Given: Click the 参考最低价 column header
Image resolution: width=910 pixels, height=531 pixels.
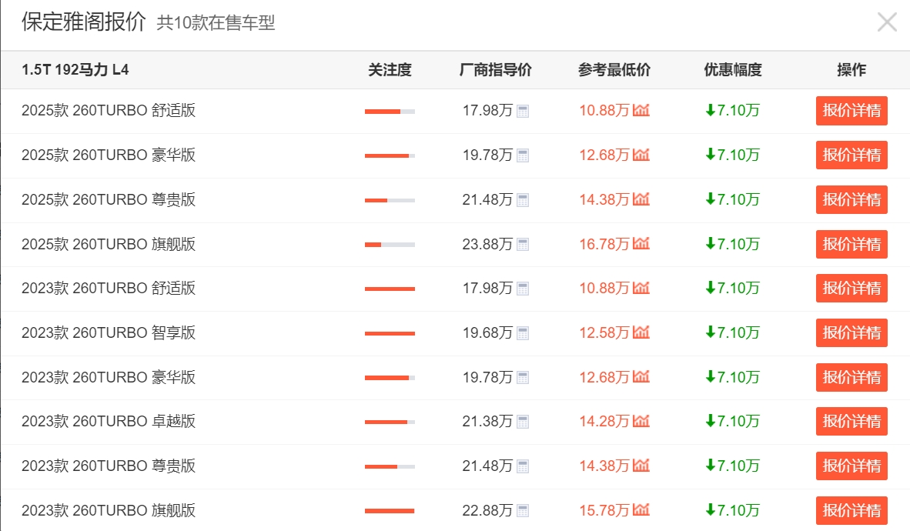Looking at the screenshot, I should click(x=614, y=70).
